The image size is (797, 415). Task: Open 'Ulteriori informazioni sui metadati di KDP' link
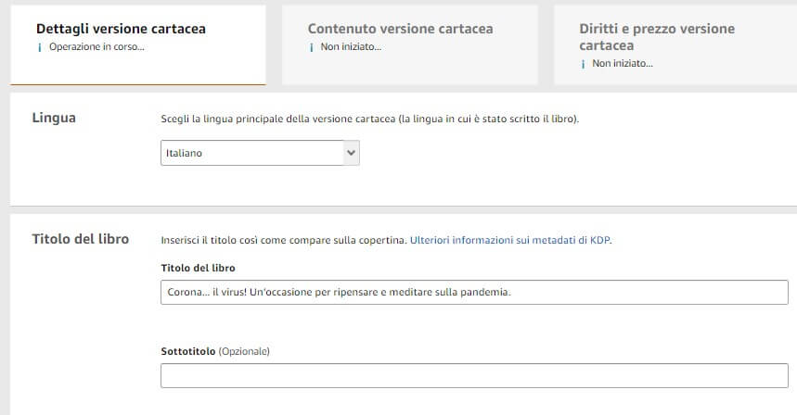pyautogui.click(x=509, y=240)
